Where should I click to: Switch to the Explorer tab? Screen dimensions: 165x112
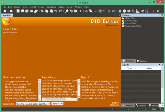pos(142,61)
